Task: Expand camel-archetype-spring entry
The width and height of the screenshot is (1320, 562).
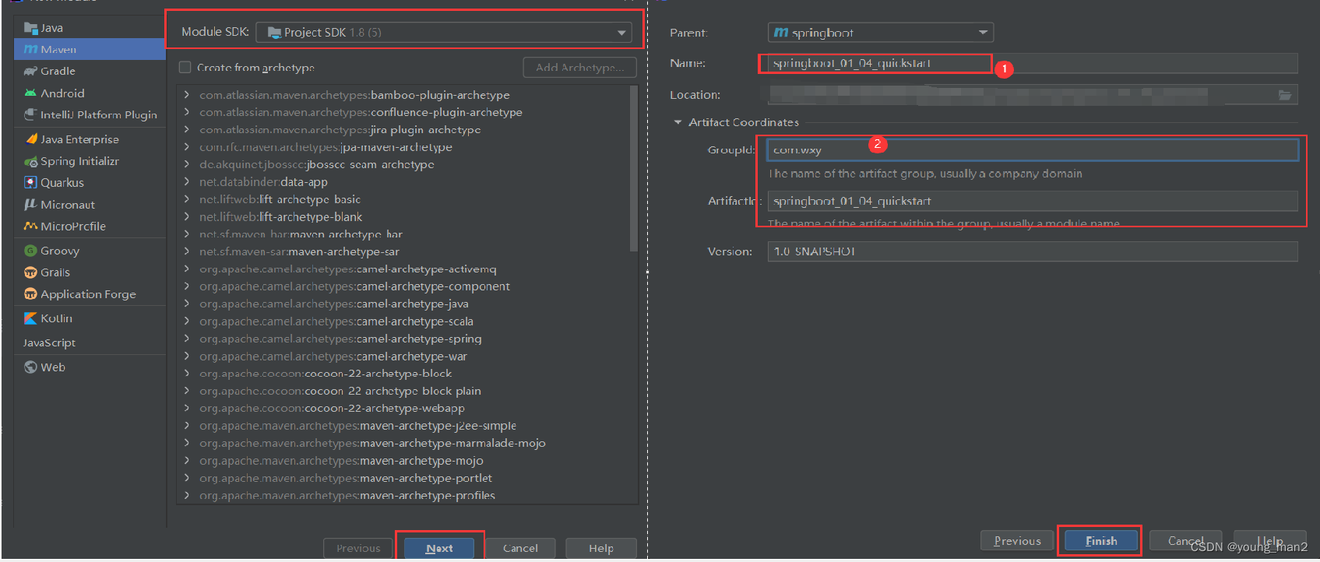Action: click(187, 339)
